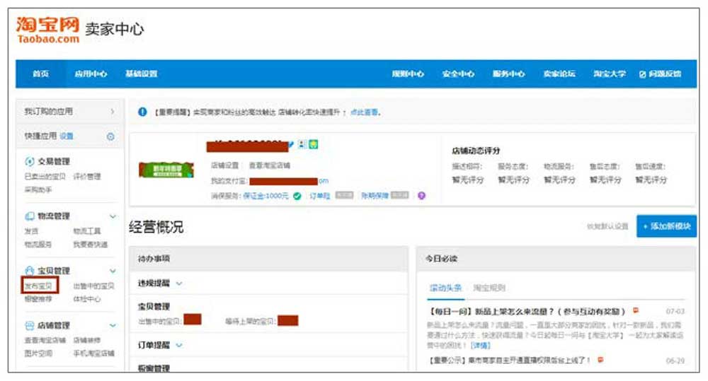This screenshot has height=381, width=708.
Task: Click the 添加新模块 button
Action: pyautogui.click(x=666, y=226)
